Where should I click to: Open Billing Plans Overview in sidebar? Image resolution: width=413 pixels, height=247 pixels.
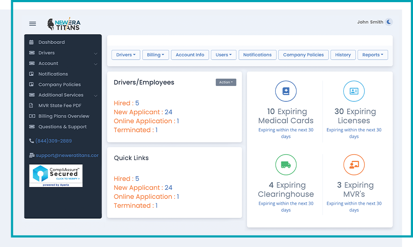pyautogui.click(x=64, y=116)
